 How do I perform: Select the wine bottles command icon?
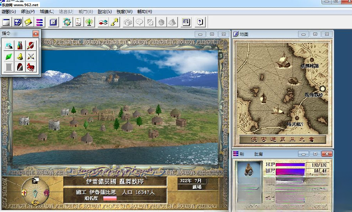point(20,45)
